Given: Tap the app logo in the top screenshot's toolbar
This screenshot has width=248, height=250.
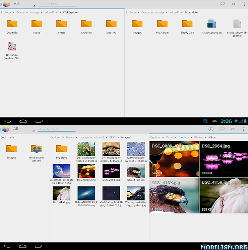Looking at the screenshot, I should [6, 4].
